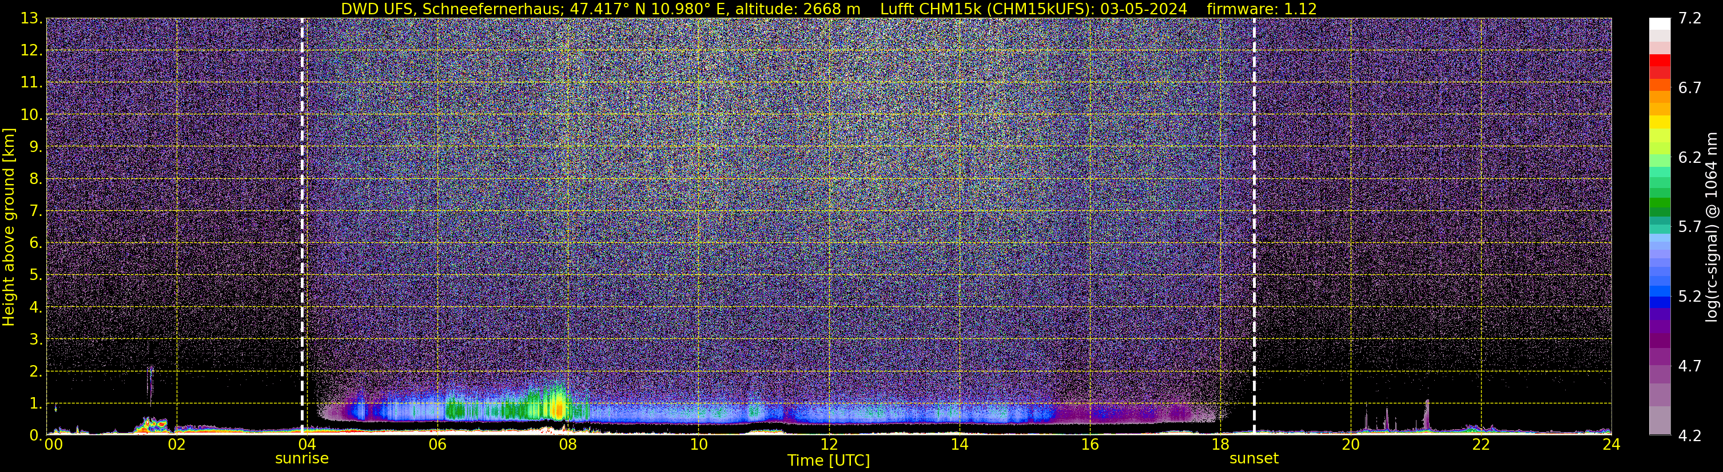The width and height of the screenshot is (1723, 472).
Task: Click the 'Time [UTC]' axis title
Action: [x=828, y=461]
